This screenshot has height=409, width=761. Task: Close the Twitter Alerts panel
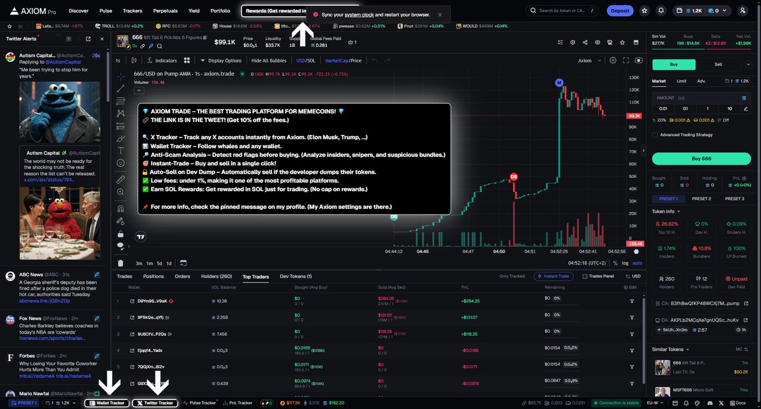coord(103,39)
